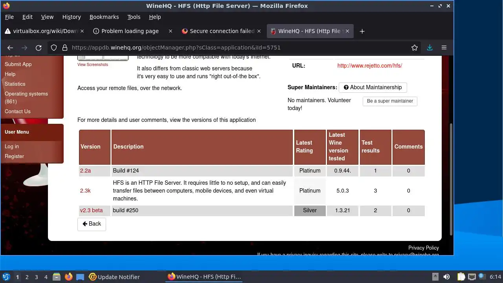503x283 pixels.
Task: Open the View Screenshots link
Action: pos(93,64)
